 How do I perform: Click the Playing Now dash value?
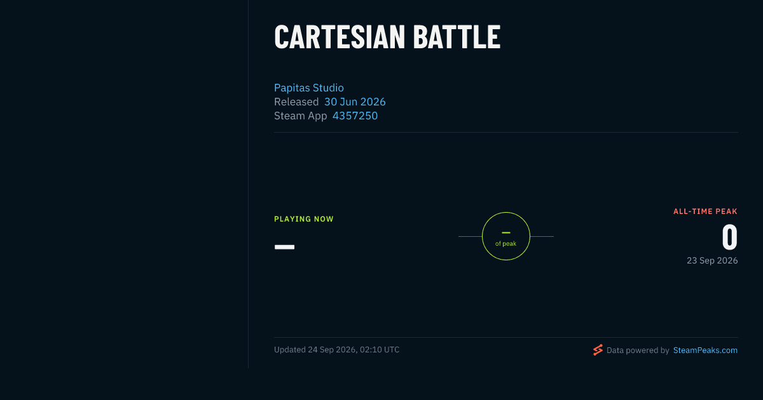[x=284, y=246]
